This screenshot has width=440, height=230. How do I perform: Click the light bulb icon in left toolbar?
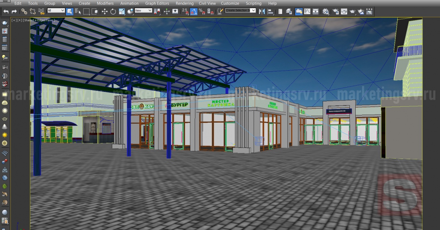click(x=5, y=57)
